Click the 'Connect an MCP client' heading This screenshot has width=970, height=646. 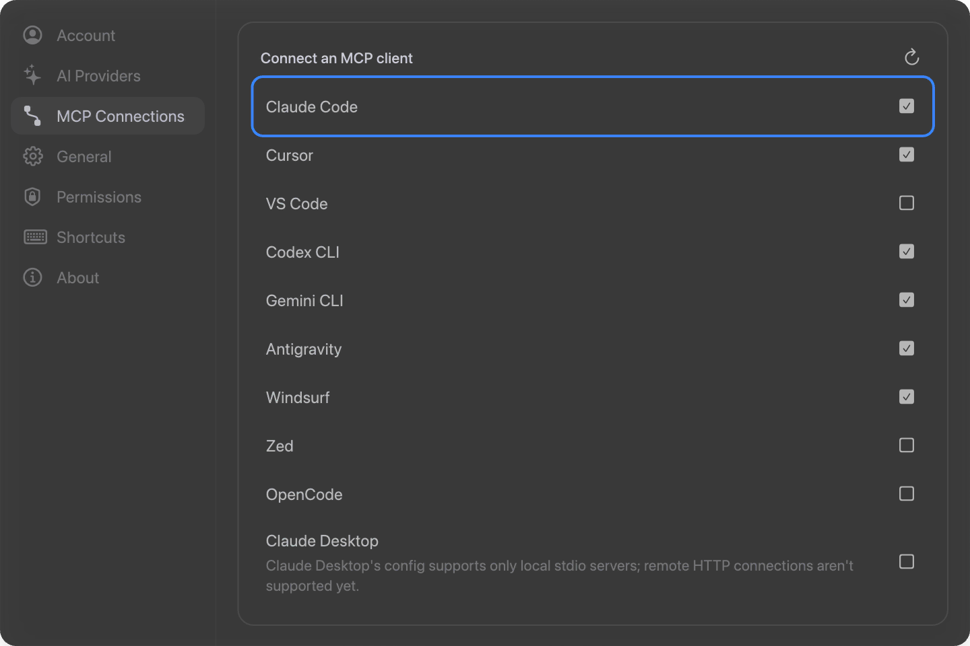click(x=336, y=59)
